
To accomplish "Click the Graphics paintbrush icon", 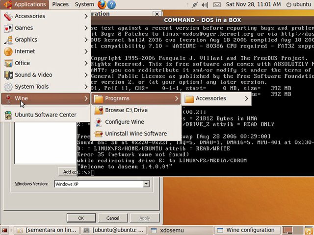I will click(8, 40).
